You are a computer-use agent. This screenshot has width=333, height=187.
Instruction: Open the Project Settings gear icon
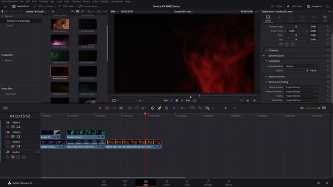click(327, 183)
